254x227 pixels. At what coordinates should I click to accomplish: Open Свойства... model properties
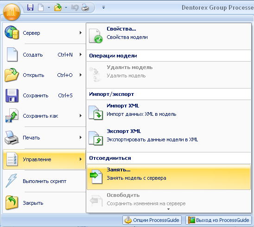pos(169,36)
